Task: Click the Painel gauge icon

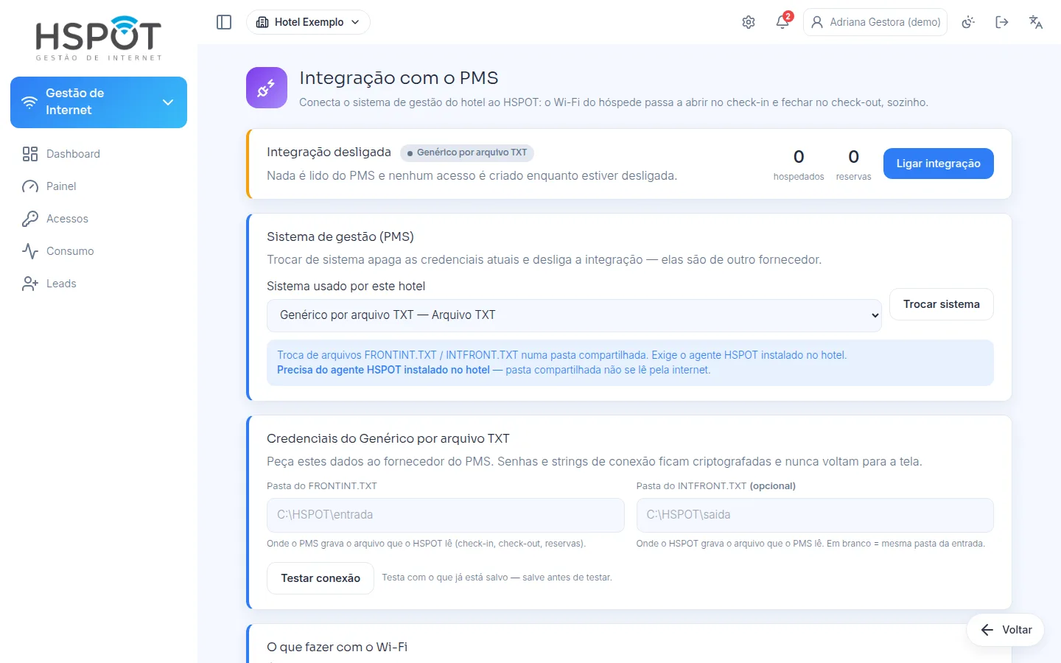Action: (x=30, y=186)
